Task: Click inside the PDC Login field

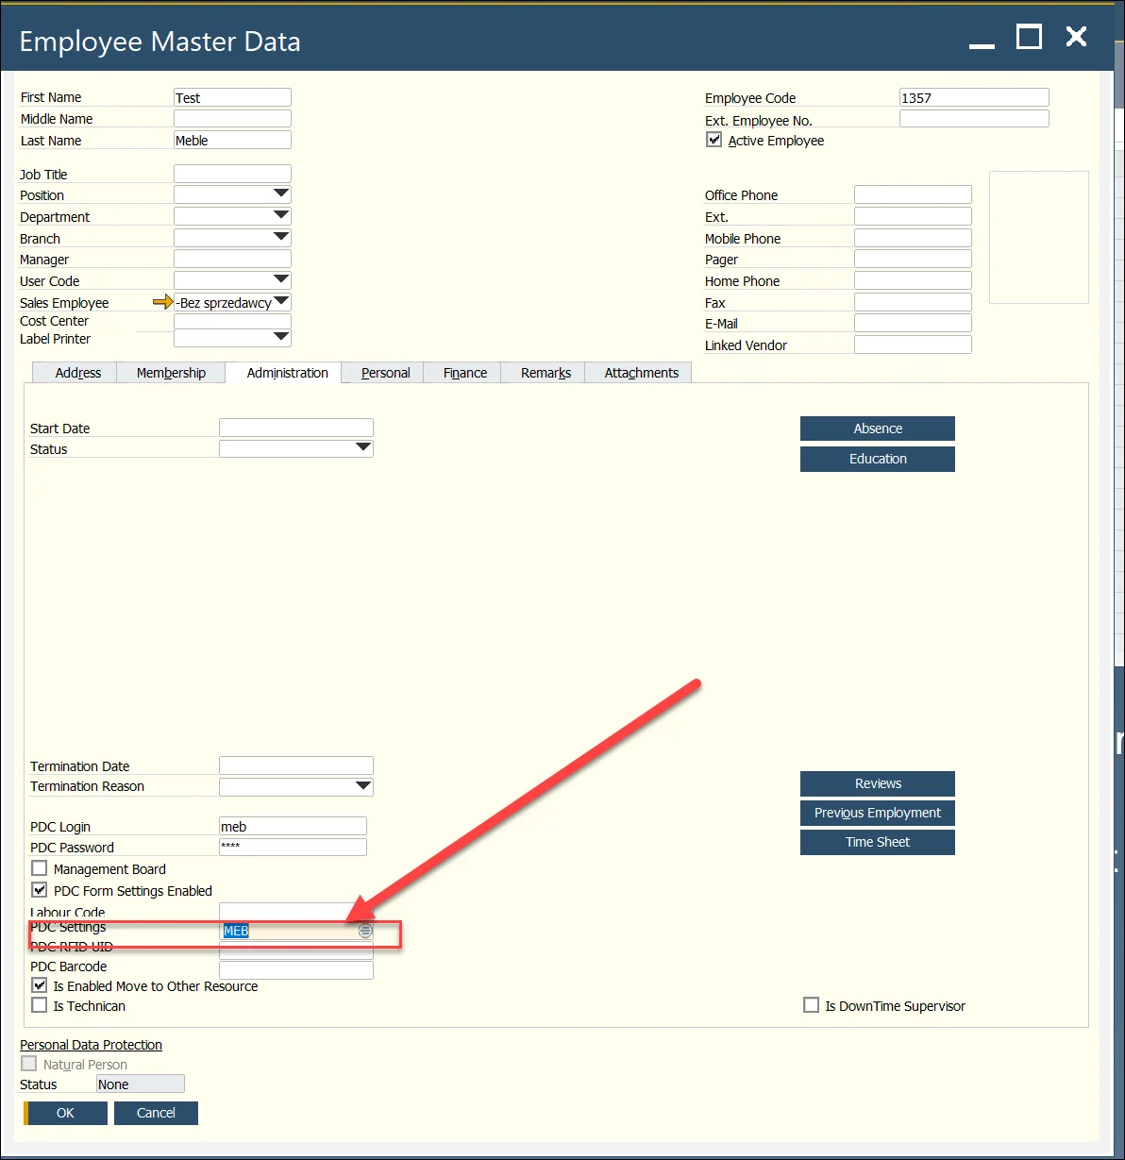Action: tap(292, 825)
